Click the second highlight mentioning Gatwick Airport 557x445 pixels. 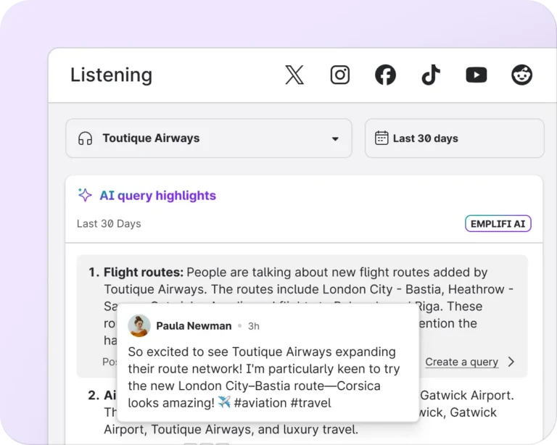301,412
